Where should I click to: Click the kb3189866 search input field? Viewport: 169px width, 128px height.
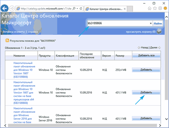[118, 24]
